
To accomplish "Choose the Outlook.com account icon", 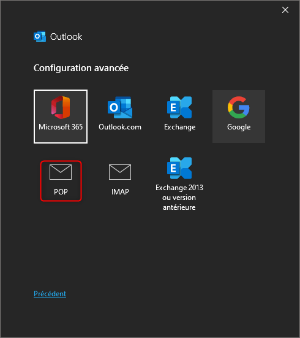I will coord(120,107).
